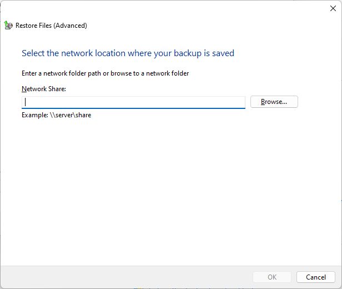342x289 pixels.
Task: Click the word Advanced in the window title
Action: [70, 26]
